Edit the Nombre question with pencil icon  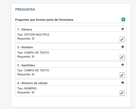tap(122, 57)
